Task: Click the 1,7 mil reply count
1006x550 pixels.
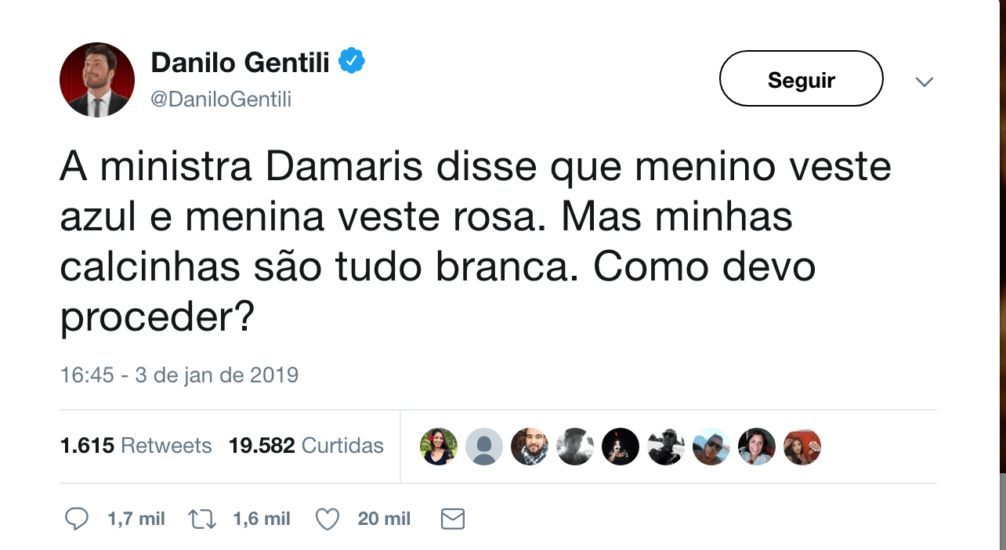Action: pyautogui.click(x=136, y=519)
